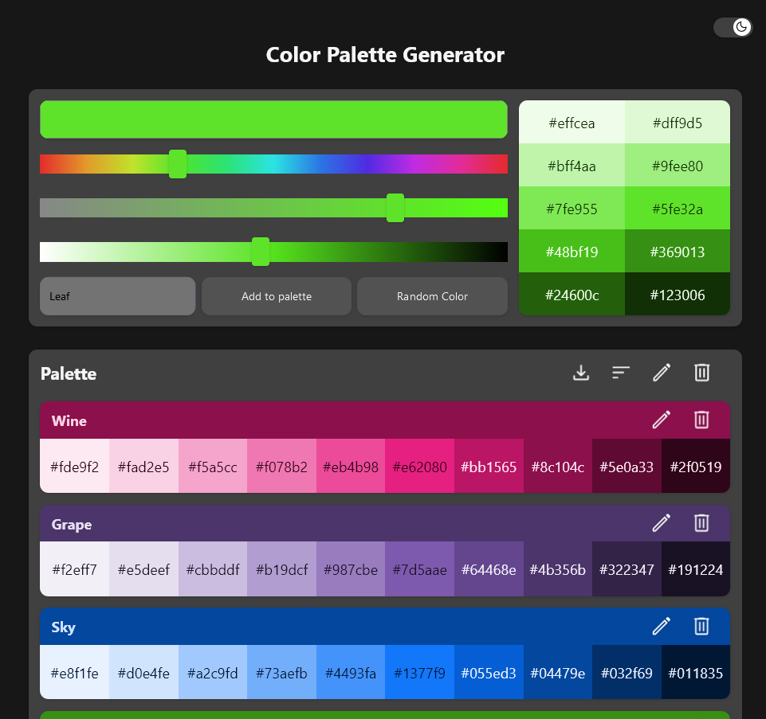Click Wine swatch #8c104c
766x719 pixels.
558,466
